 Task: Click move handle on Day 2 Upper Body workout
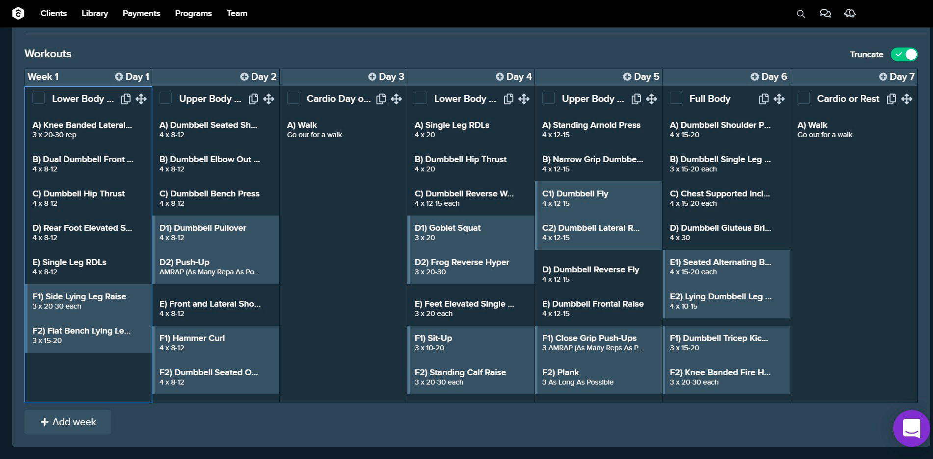click(x=268, y=99)
